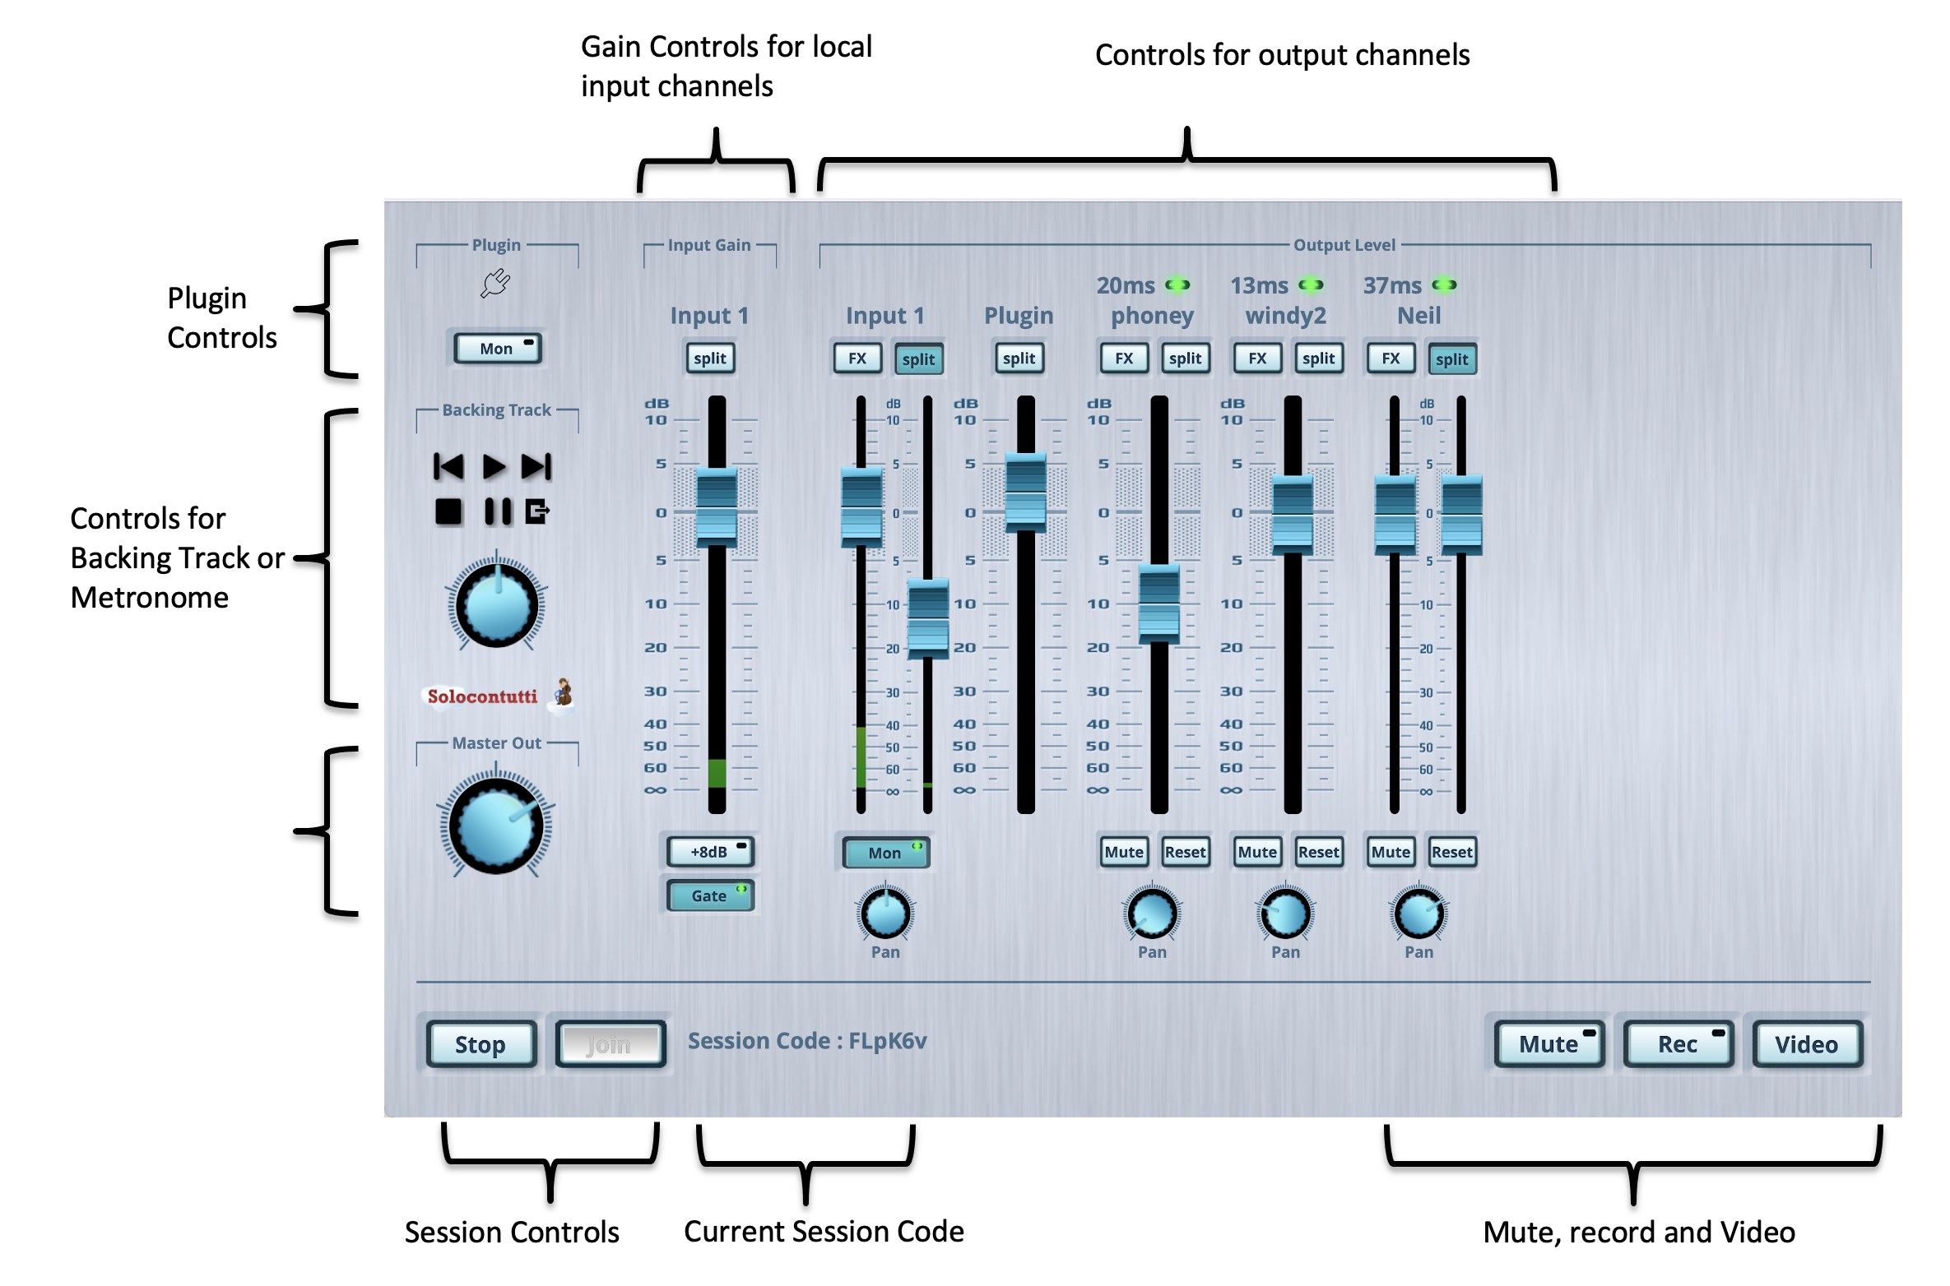Viewport: 1950px width, 1286px height.
Task: Click the windy2 output fader handle
Action: [1292, 514]
